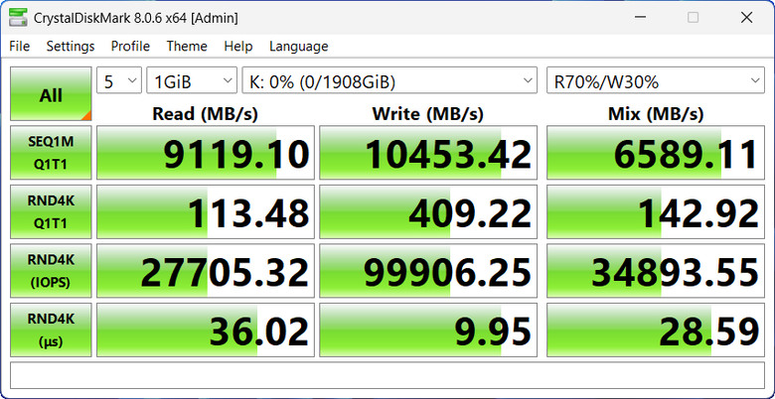
Task: Click the Write (MB/s) column header
Action: tap(428, 113)
